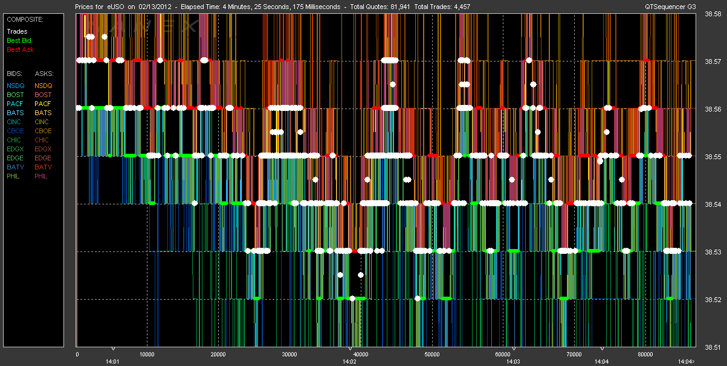Click the yellow BATS entry under ASKS
The image size is (727, 366).
click(43, 113)
